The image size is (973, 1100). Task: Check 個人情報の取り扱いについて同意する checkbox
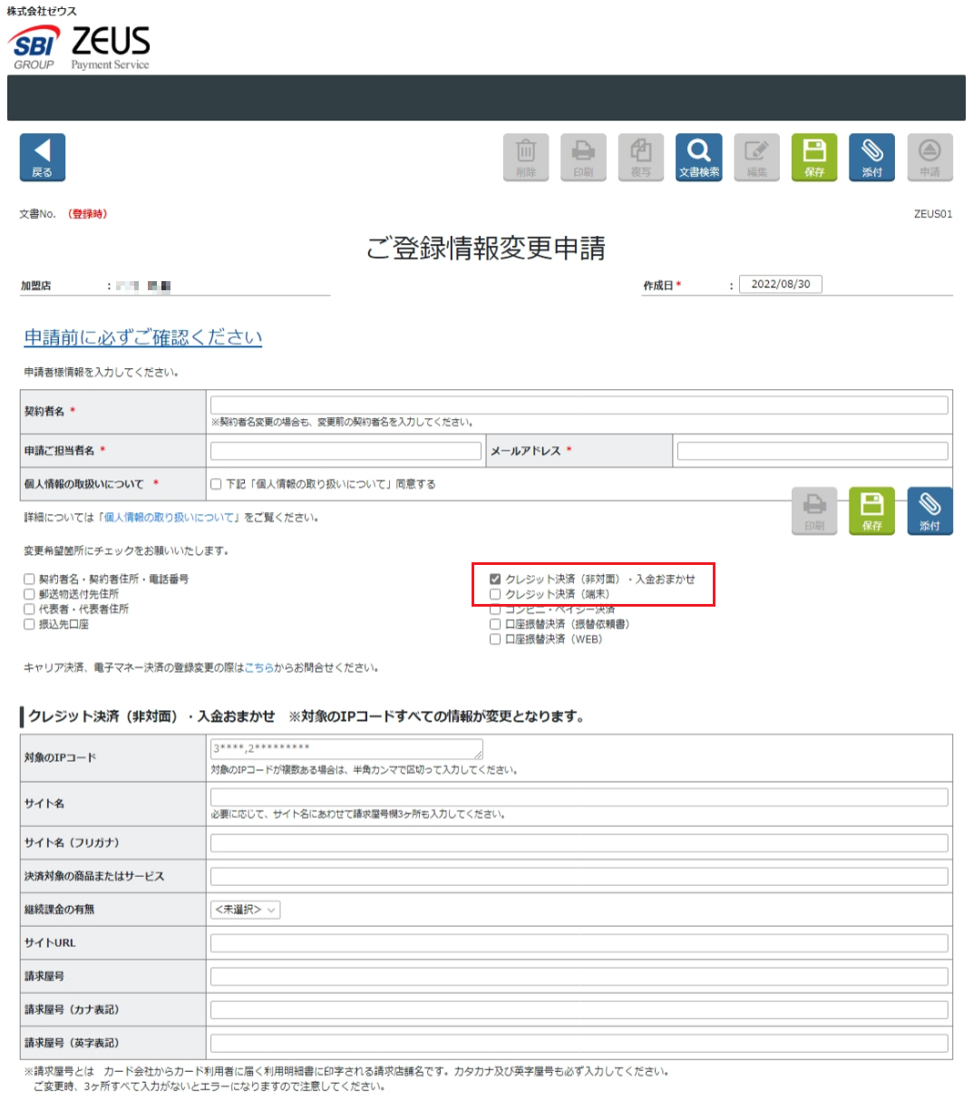[x=216, y=484]
